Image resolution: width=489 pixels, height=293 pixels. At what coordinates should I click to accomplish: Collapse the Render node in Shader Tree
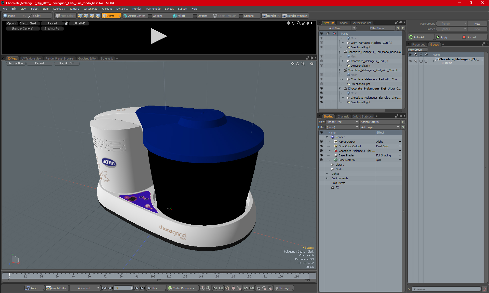[327, 137]
